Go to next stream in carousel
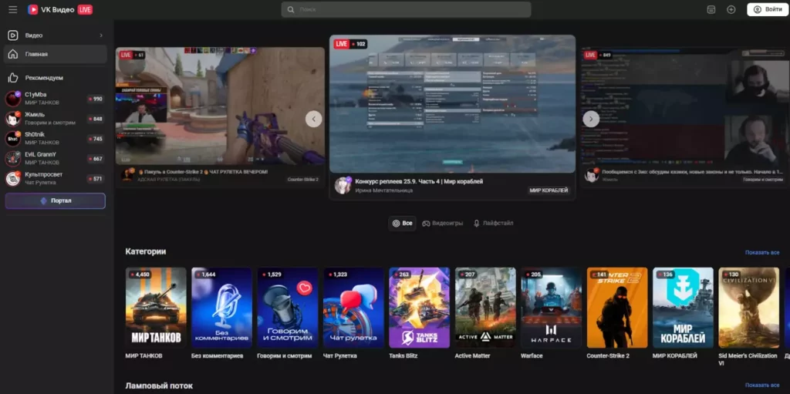Viewport: 790px width, 394px height. pos(591,119)
